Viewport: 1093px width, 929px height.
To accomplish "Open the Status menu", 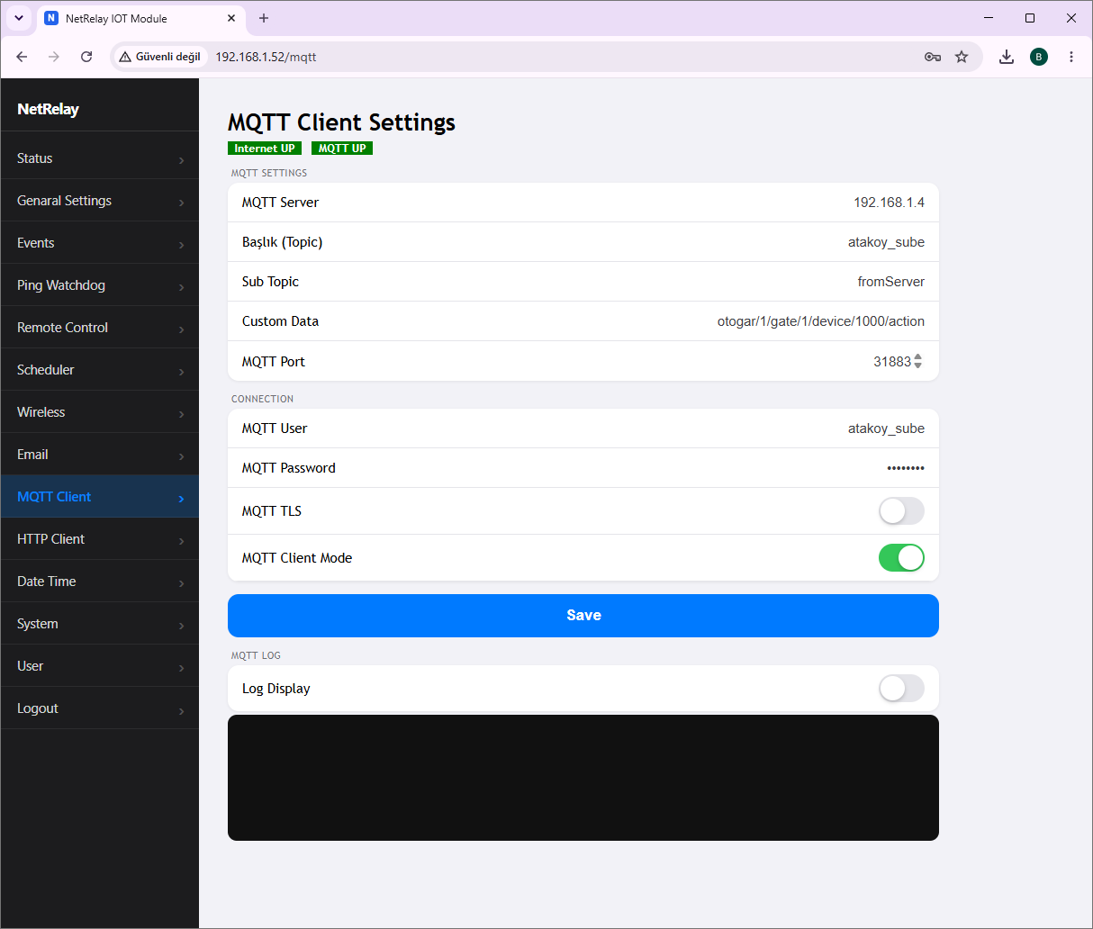I will (x=100, y=158).
